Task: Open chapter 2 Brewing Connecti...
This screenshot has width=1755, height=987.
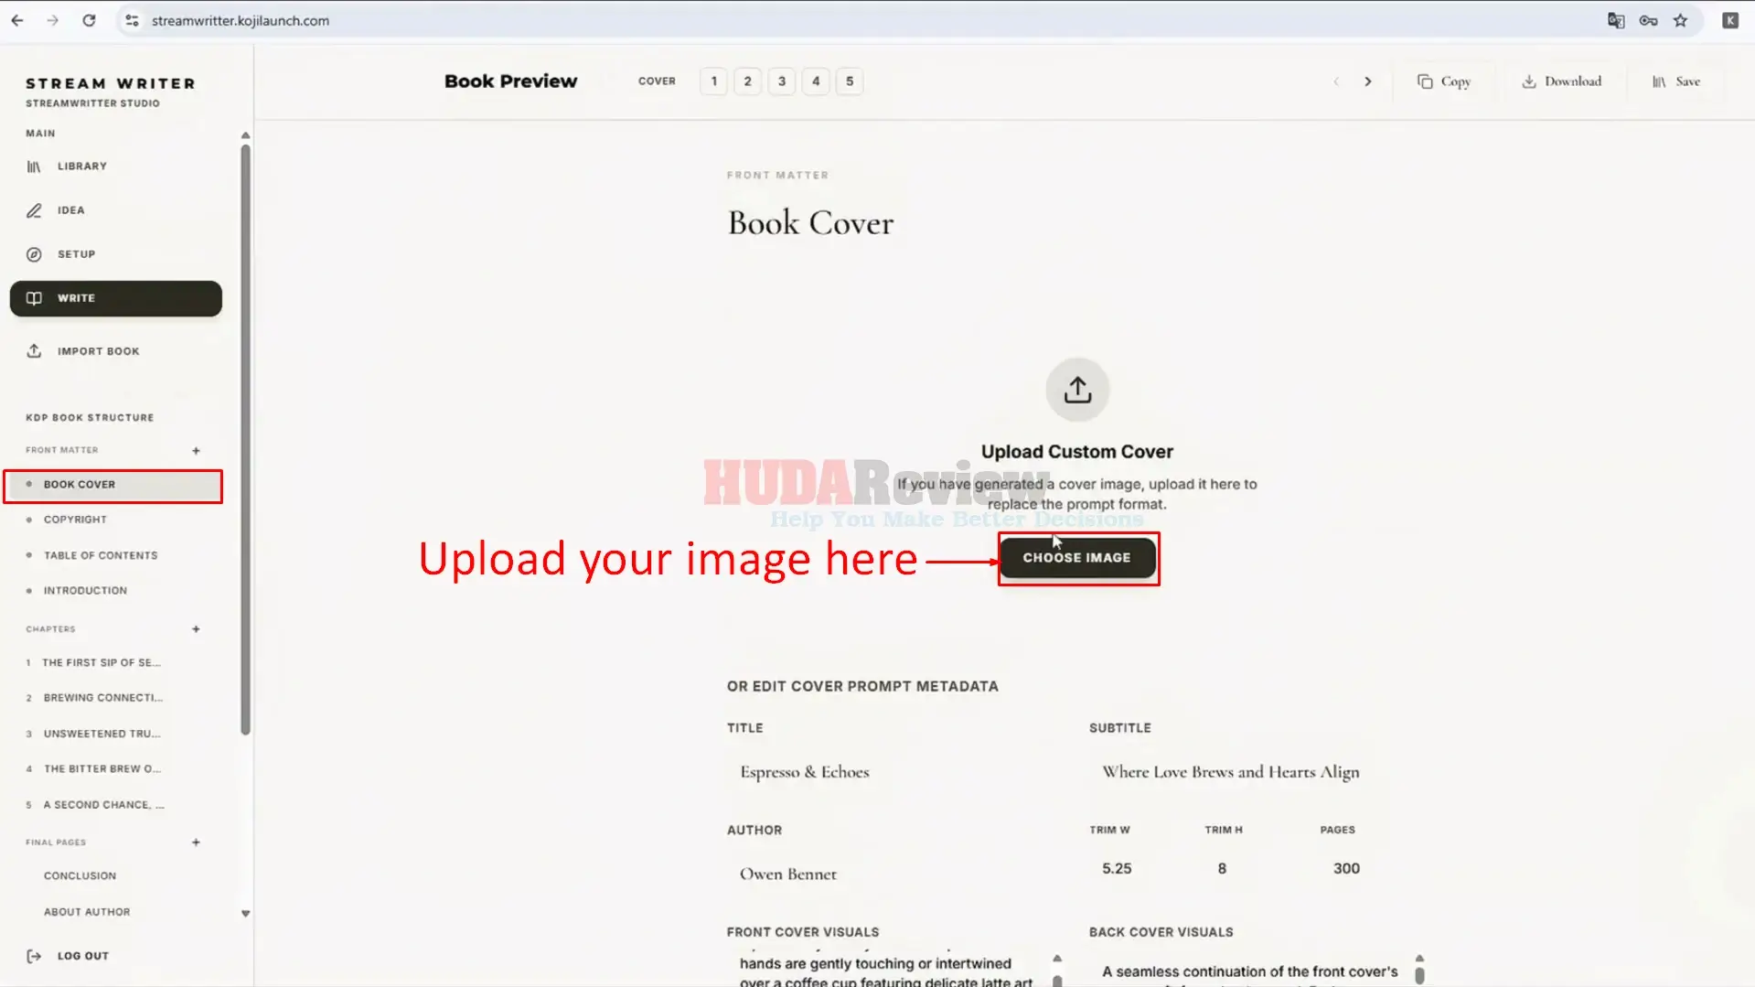Action: 102,698
